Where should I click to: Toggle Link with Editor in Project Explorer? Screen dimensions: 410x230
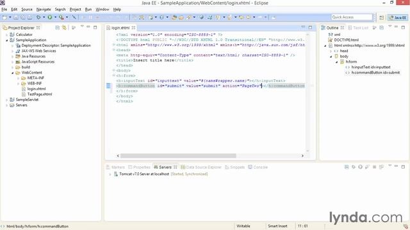[64, 27]
